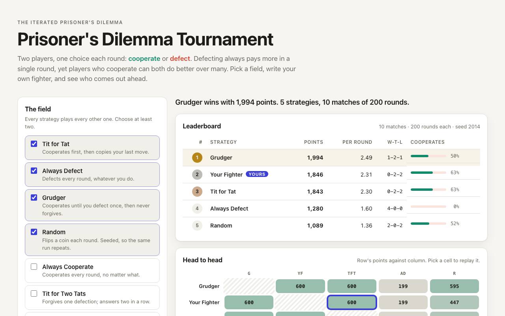Click the YF column header in matrix
The width and height of the screenshot is (505, 316).
point(300,273)
